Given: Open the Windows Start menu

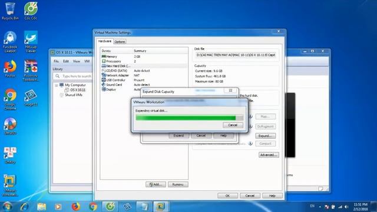Looking at the screenshot, I should pos(7,207).
